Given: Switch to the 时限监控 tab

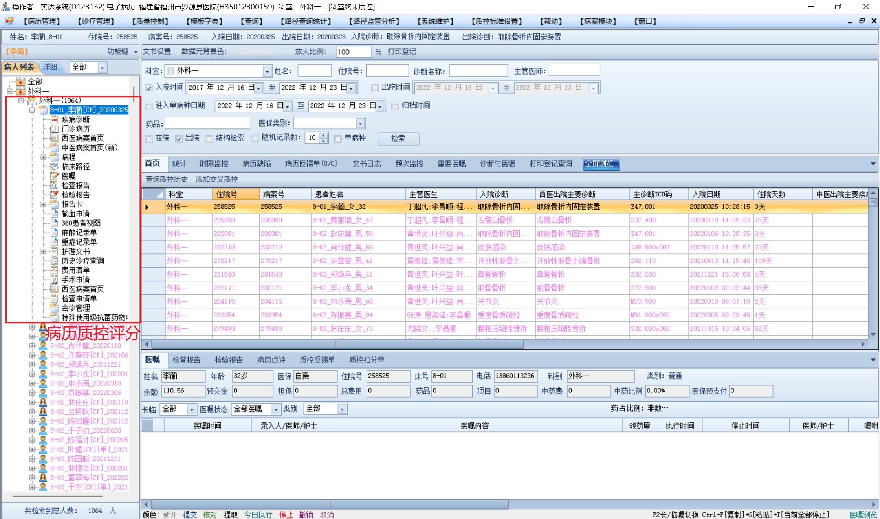Looking at the screenshot, I should tap(214, 164).
